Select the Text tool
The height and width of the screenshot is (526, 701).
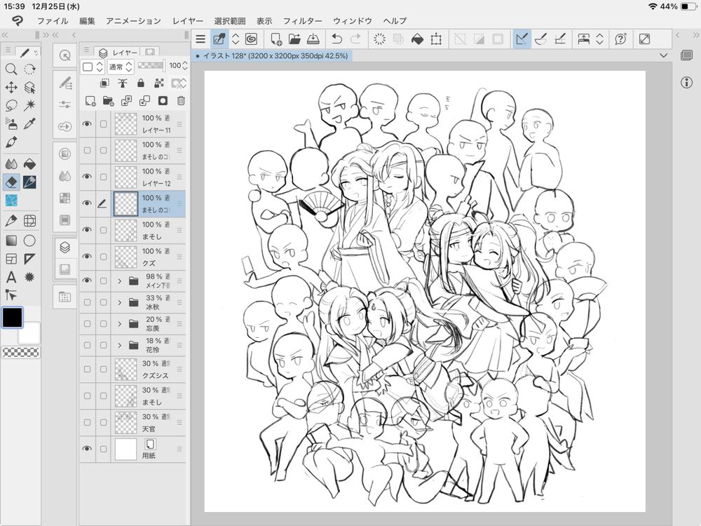(x=11, y=277)
